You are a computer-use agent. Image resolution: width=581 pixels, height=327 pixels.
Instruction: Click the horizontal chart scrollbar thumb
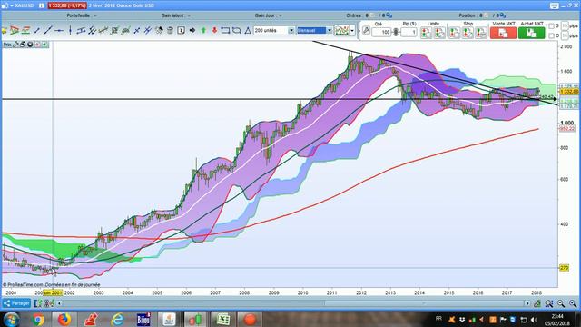coord(424,303)
